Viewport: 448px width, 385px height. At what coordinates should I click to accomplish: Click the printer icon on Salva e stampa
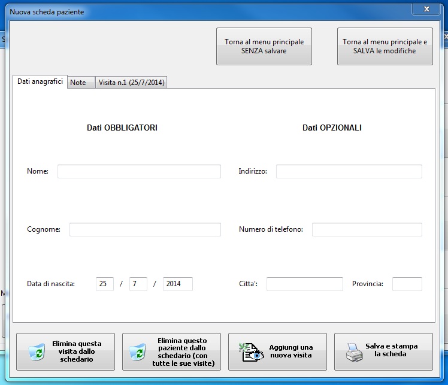tap(355, 353)
